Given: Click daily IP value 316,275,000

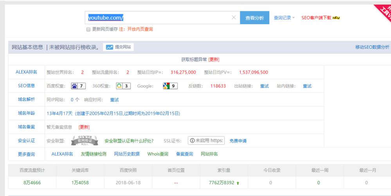Looking at the screenshot, I should click(183, 72).
